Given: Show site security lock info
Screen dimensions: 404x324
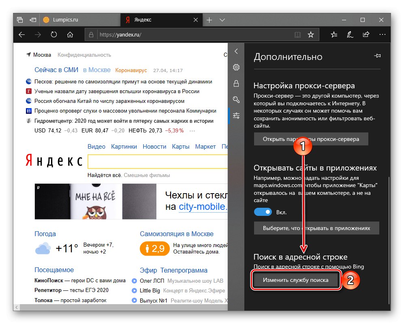Looking at the screenshot, I should pyautogui.click(x=91, y=35).
